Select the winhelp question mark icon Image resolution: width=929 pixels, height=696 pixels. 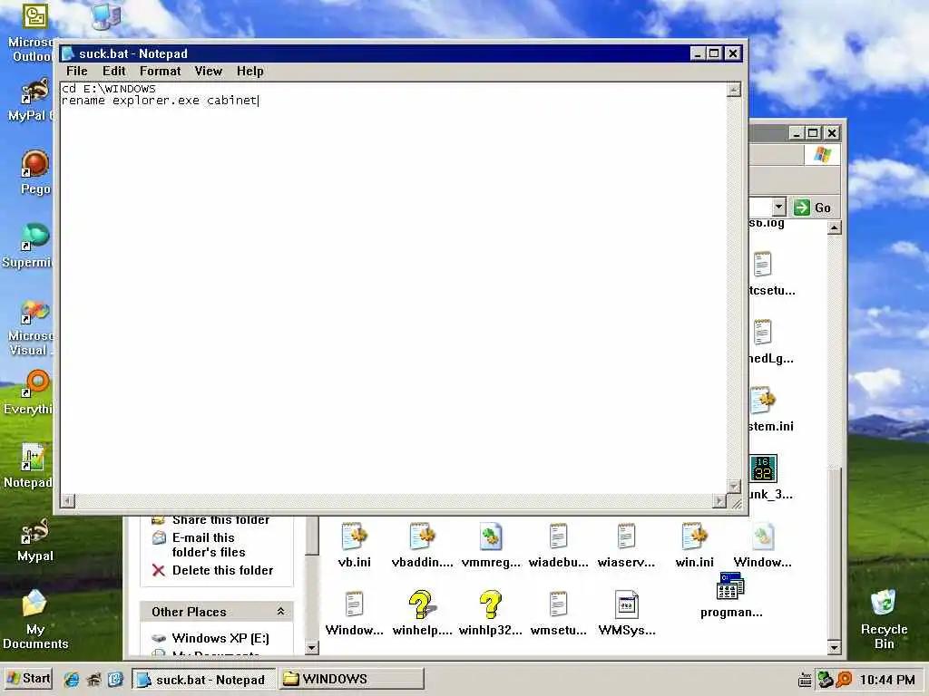tap(422, 604)
